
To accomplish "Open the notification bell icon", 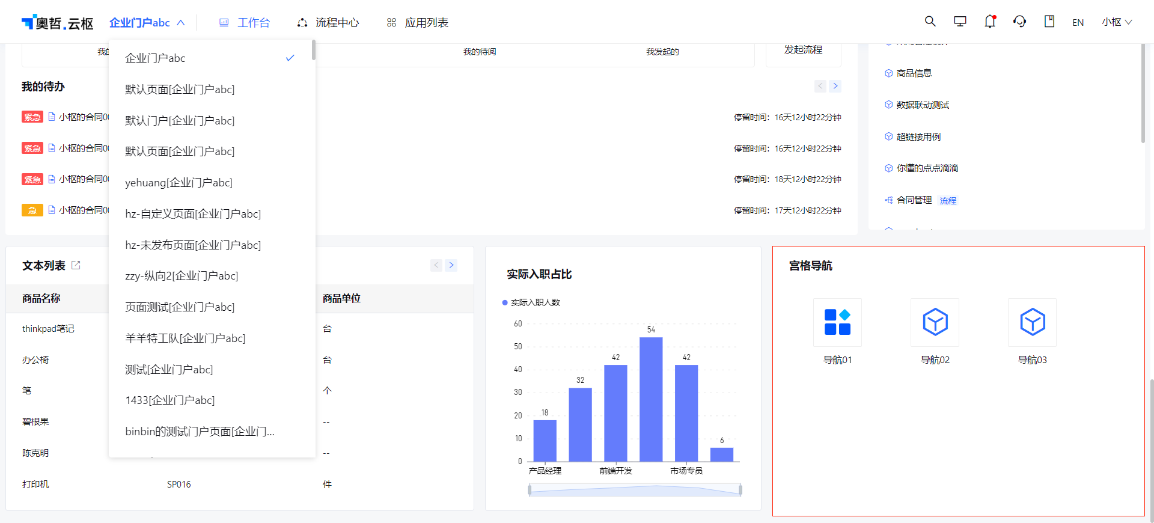I will [990, 22].
